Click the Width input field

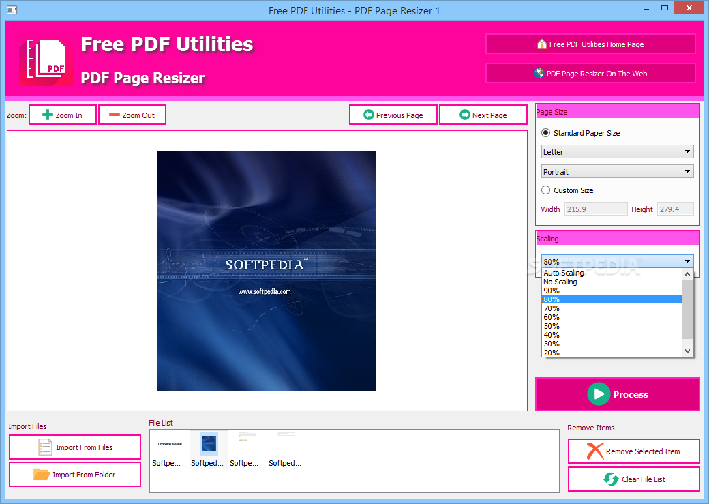[x=596, y=209]
